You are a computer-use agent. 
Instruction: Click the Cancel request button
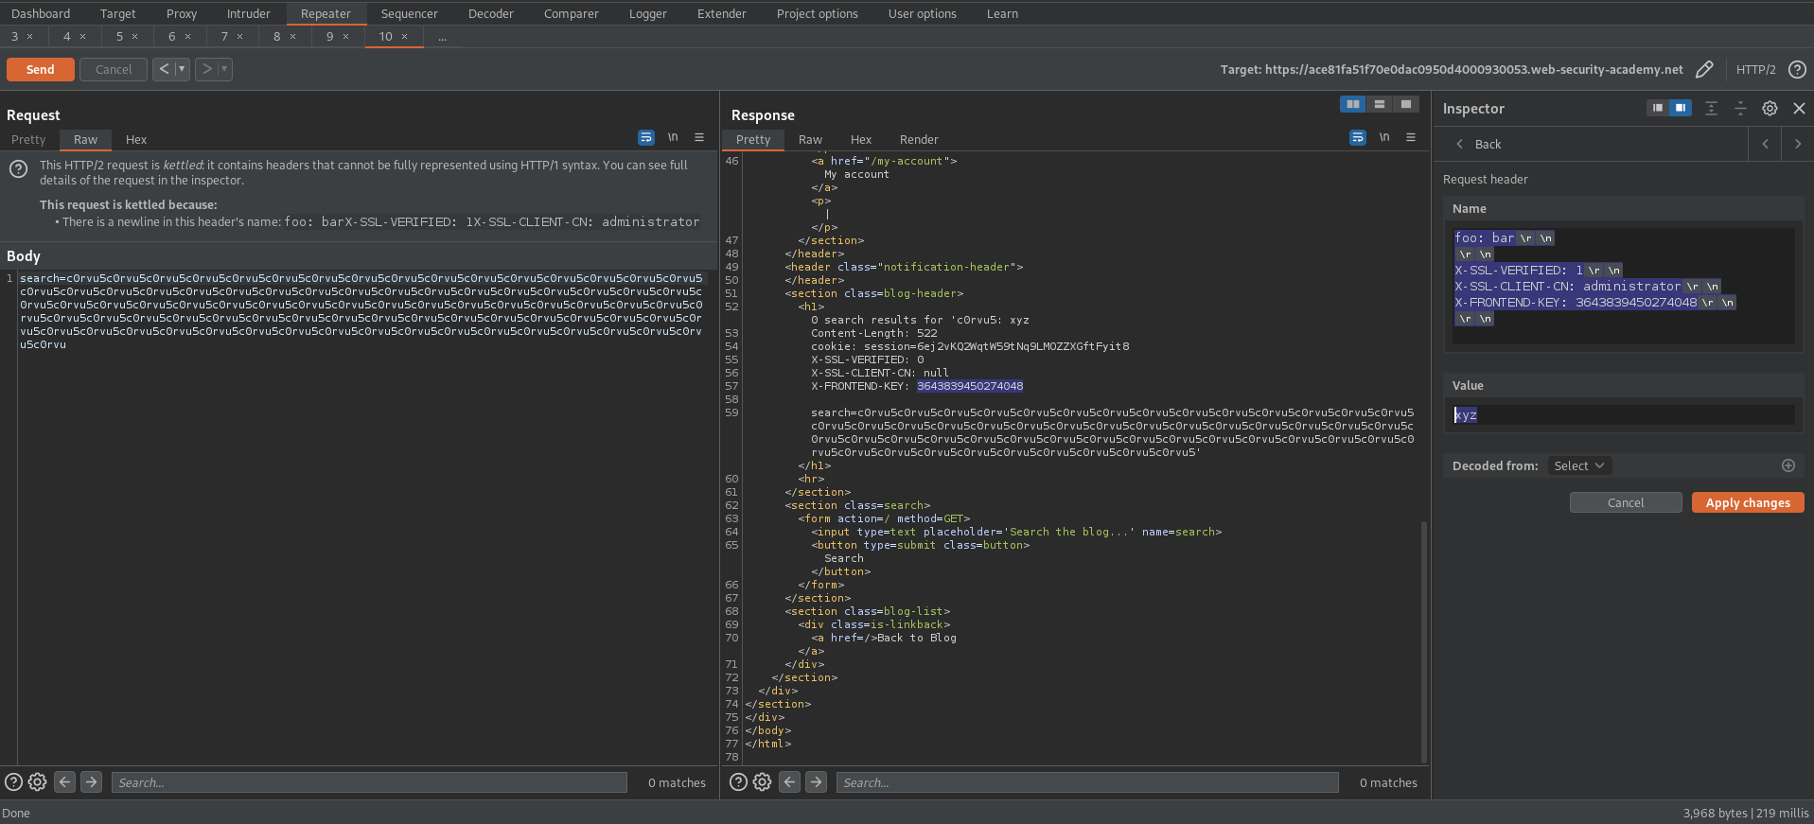tap(114, 69)
